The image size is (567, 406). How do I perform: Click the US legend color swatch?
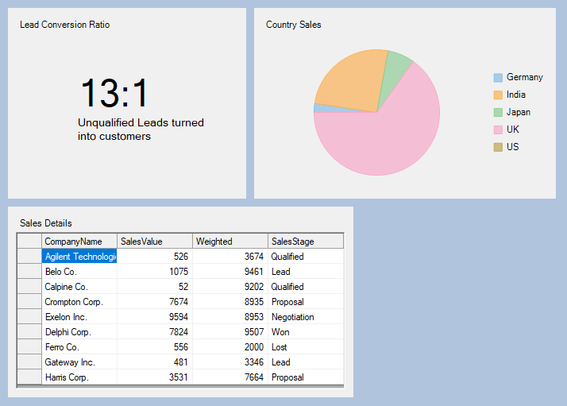[x=498, y=147]
